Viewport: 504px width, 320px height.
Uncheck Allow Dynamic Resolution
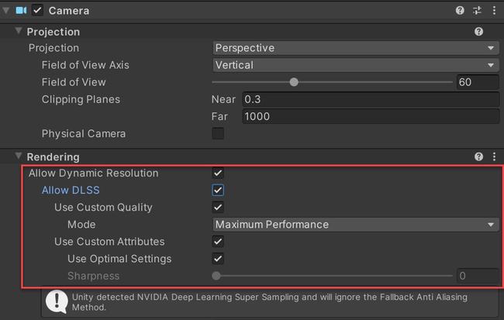(x=218, y=173)
